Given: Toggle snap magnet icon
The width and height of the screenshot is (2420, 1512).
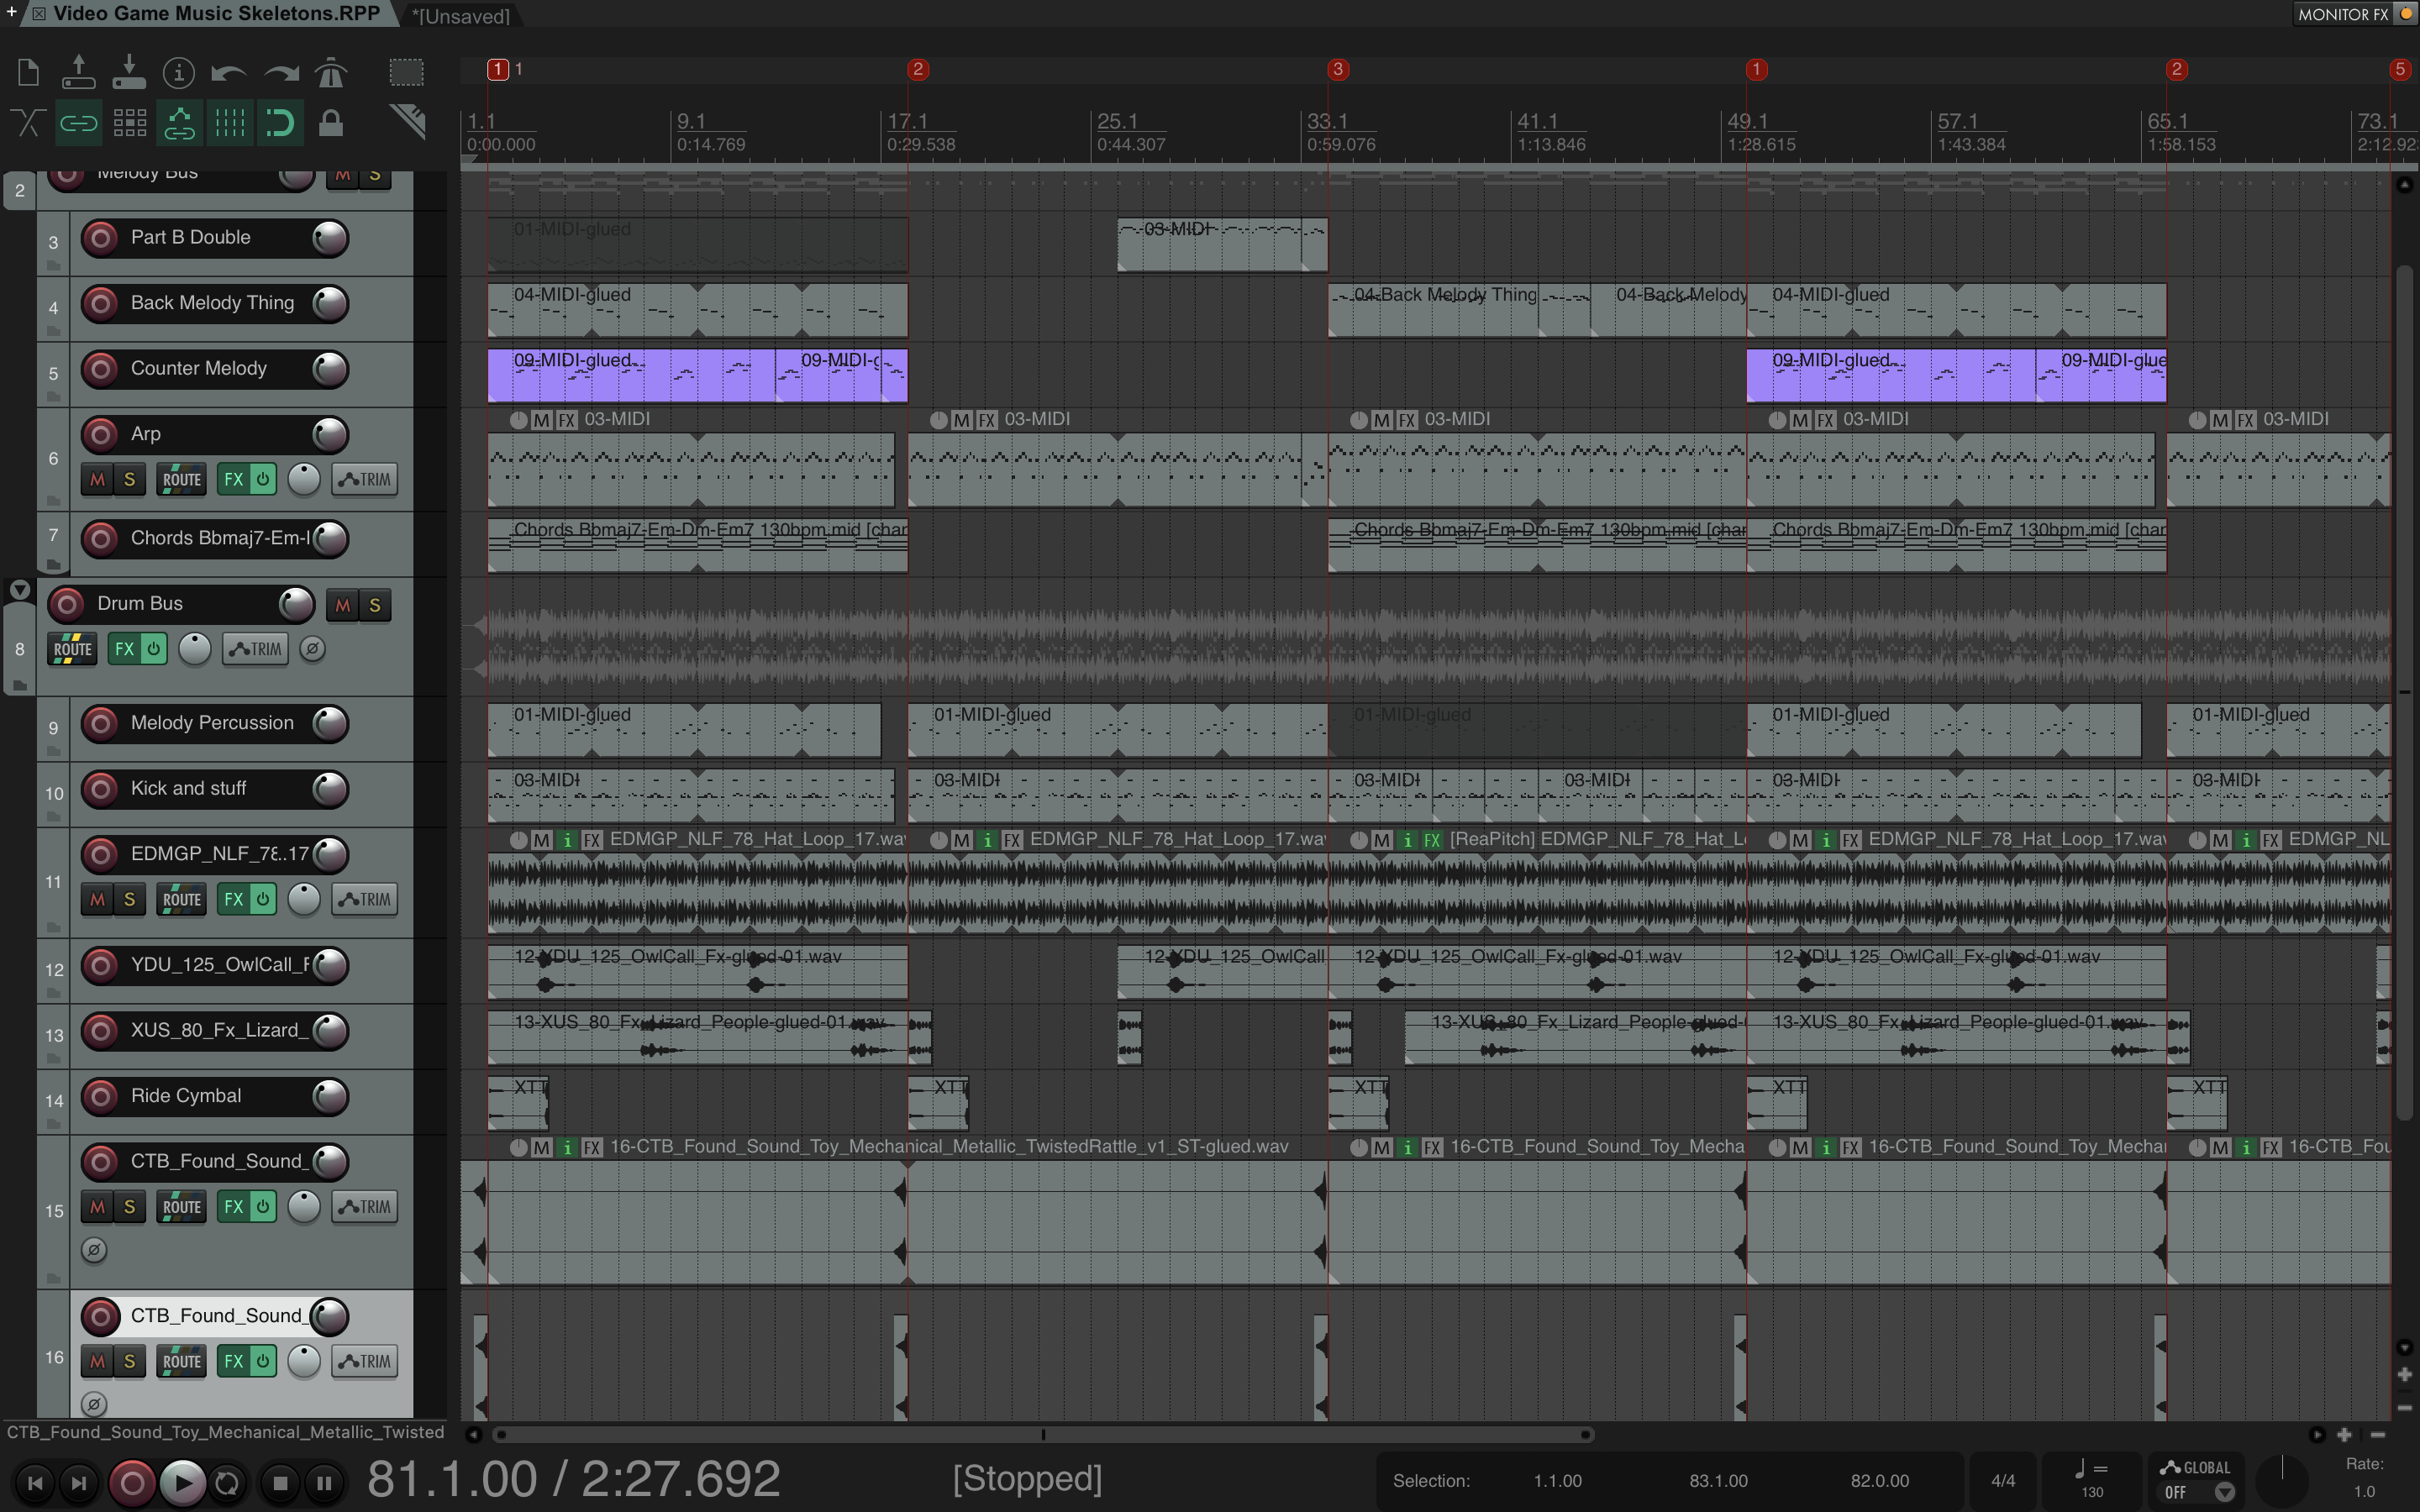Looking at the screenshot, I should click(279, 123).
